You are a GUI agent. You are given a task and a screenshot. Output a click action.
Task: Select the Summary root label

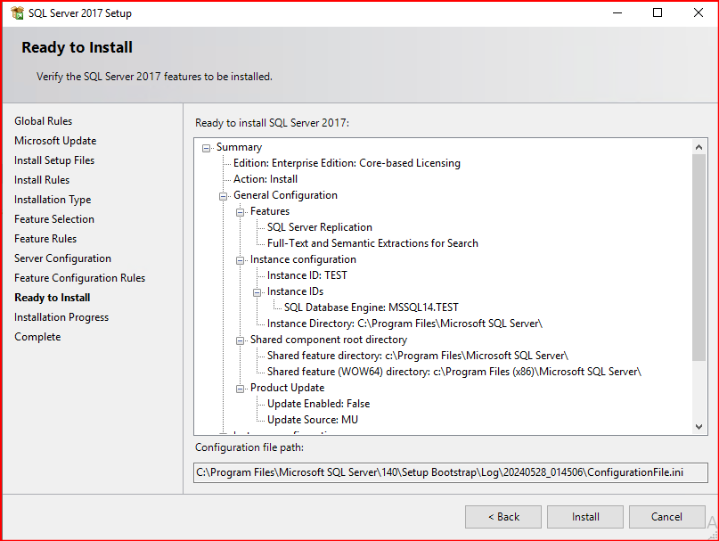pyautogui.click(x=239, y=147)
